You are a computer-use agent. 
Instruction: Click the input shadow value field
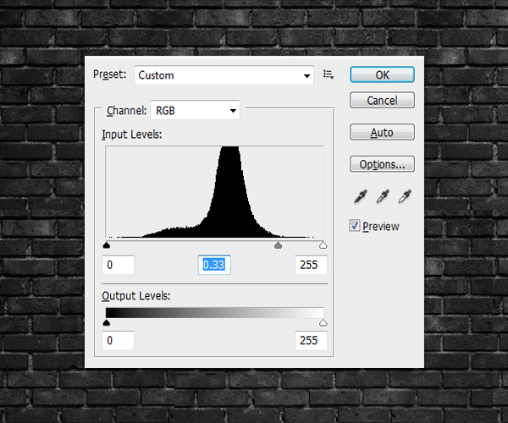point(119,265)
